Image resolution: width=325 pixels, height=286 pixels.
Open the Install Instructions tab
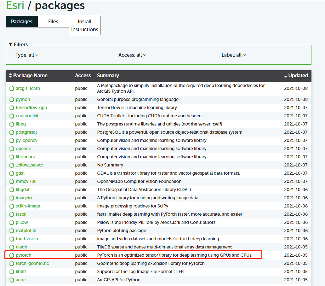tap(85, 26)
